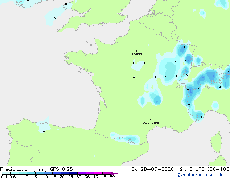Click the legend label '50'
This screenshot has width=230, height=178.
(112, 177)
